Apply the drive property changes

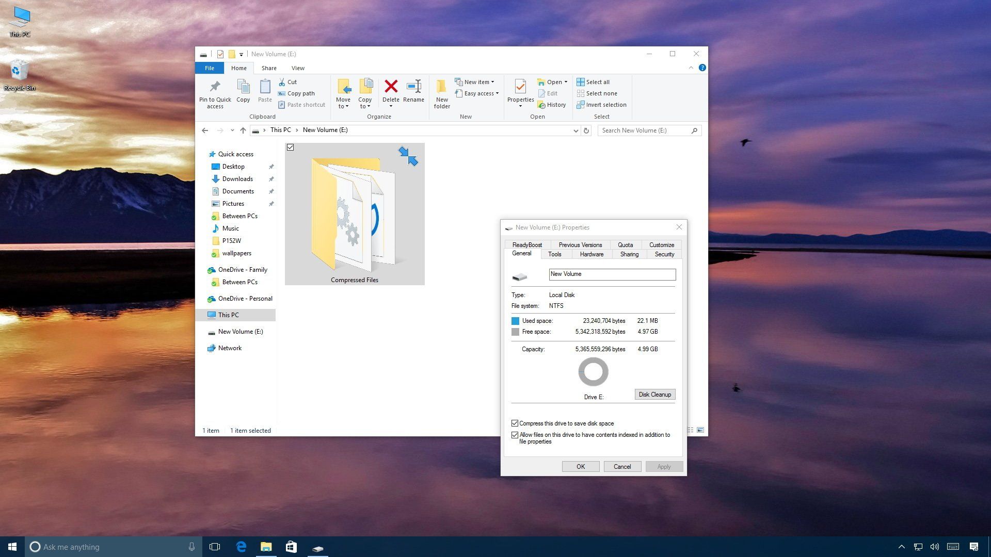point(664,466)
